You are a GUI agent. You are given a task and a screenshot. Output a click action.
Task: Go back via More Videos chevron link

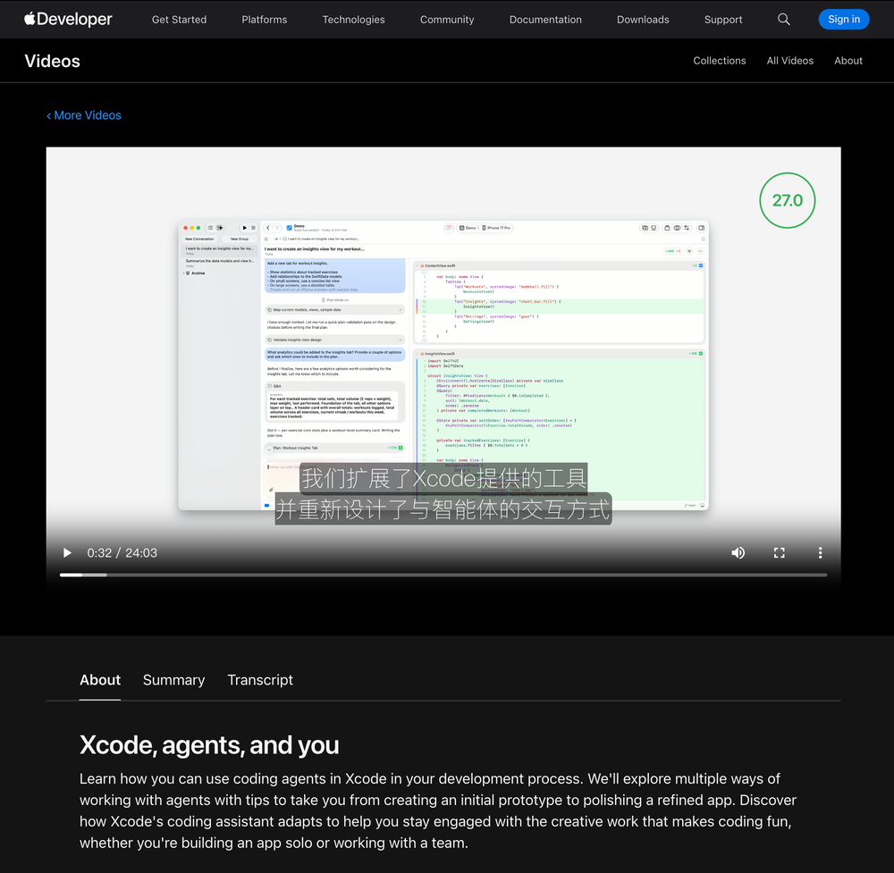(84, 115)
